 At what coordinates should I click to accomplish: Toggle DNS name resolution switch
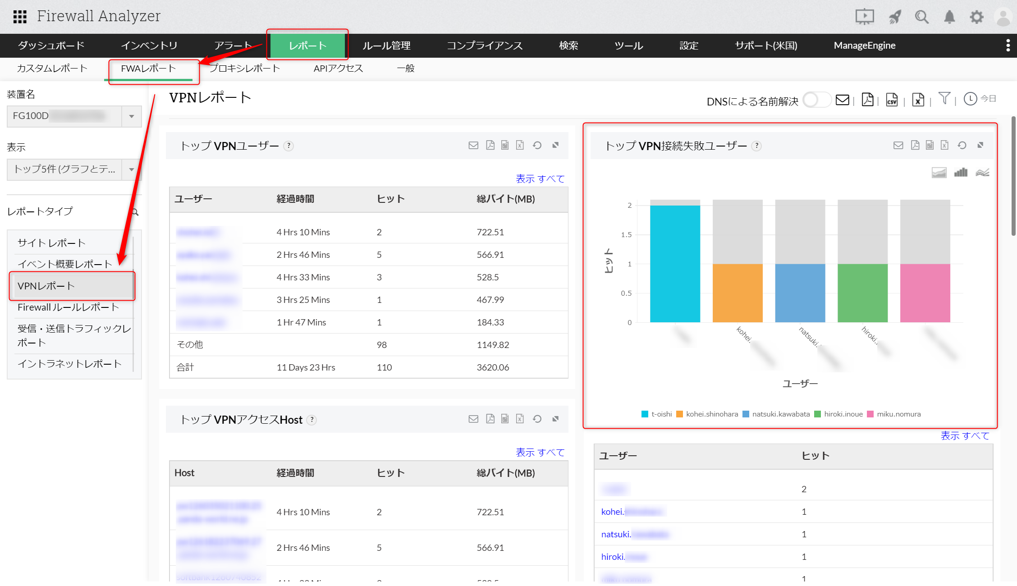click(817, 100)
